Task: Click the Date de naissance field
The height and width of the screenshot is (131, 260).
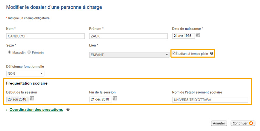Action: pyautogui.click(x=184, y=36)
